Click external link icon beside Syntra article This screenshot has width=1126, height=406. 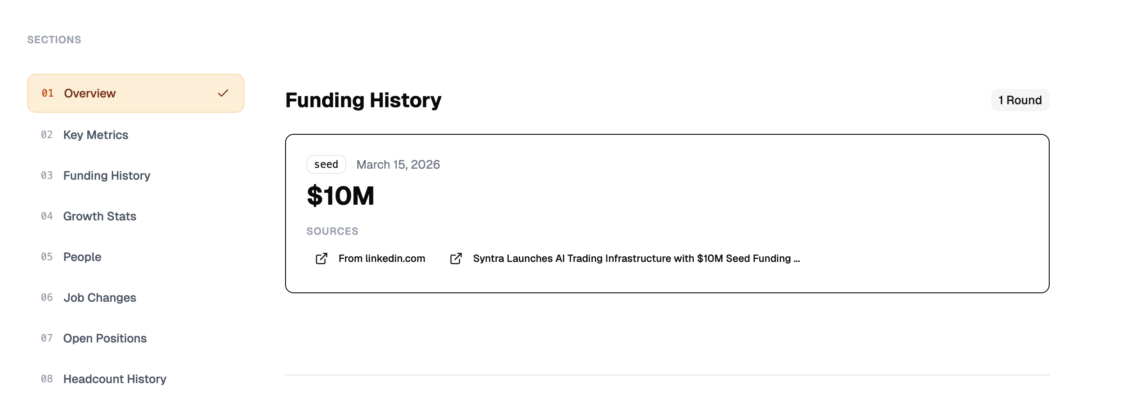(x=456, y=259)
